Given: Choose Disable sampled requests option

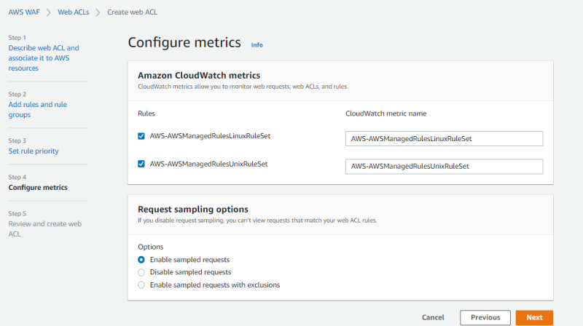Looking at the screenshot, I should (x=141, y=272).
